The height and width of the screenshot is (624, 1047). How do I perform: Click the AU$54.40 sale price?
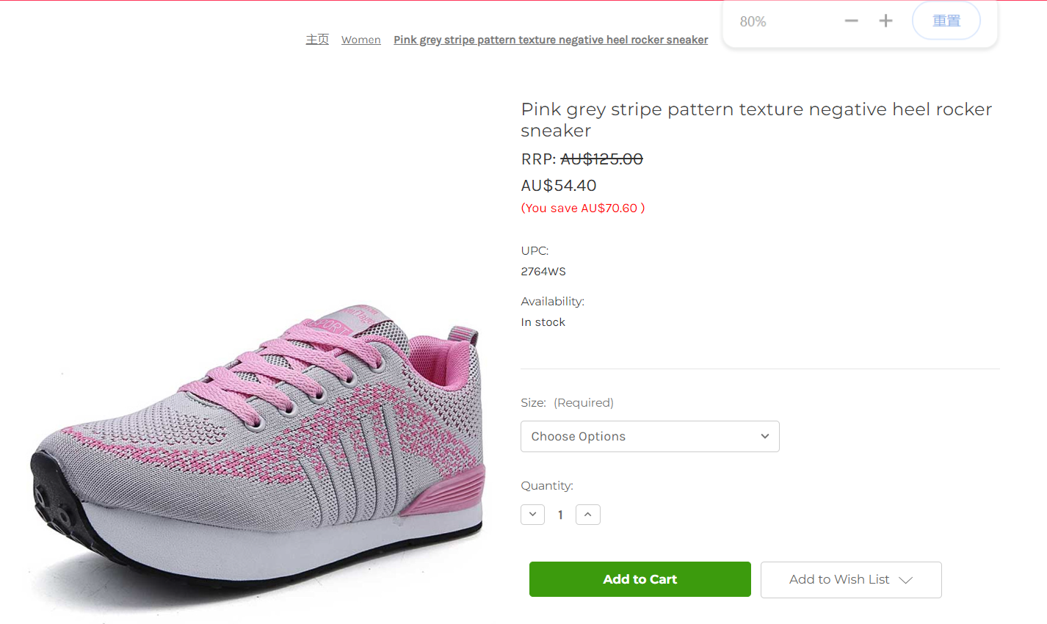point(558,186)
